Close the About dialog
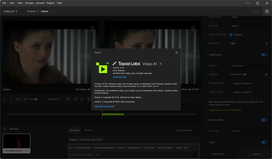The width and height of the screenshot is (272, 159). 177,53
